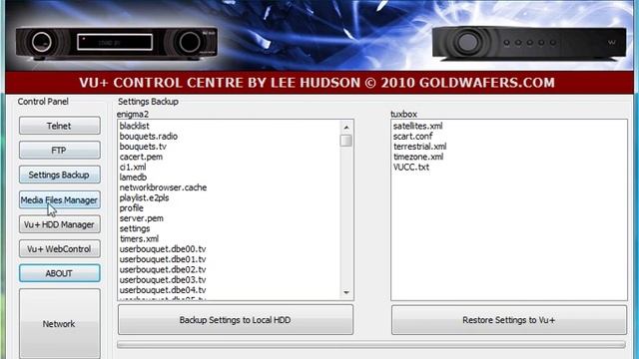Screen dimensions: 639x359
Task: Click enigma2 list scroll down arrow
Action: pos(346,292)
